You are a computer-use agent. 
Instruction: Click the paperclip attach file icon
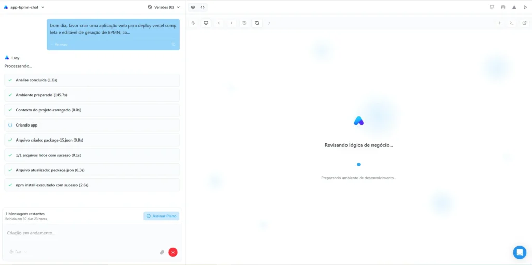pyautogui.click(x=162, y=252)
